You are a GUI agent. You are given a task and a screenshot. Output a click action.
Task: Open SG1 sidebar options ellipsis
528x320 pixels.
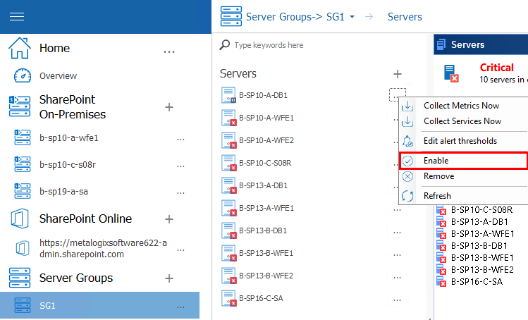pyautogui.click(x=181, y=307)
